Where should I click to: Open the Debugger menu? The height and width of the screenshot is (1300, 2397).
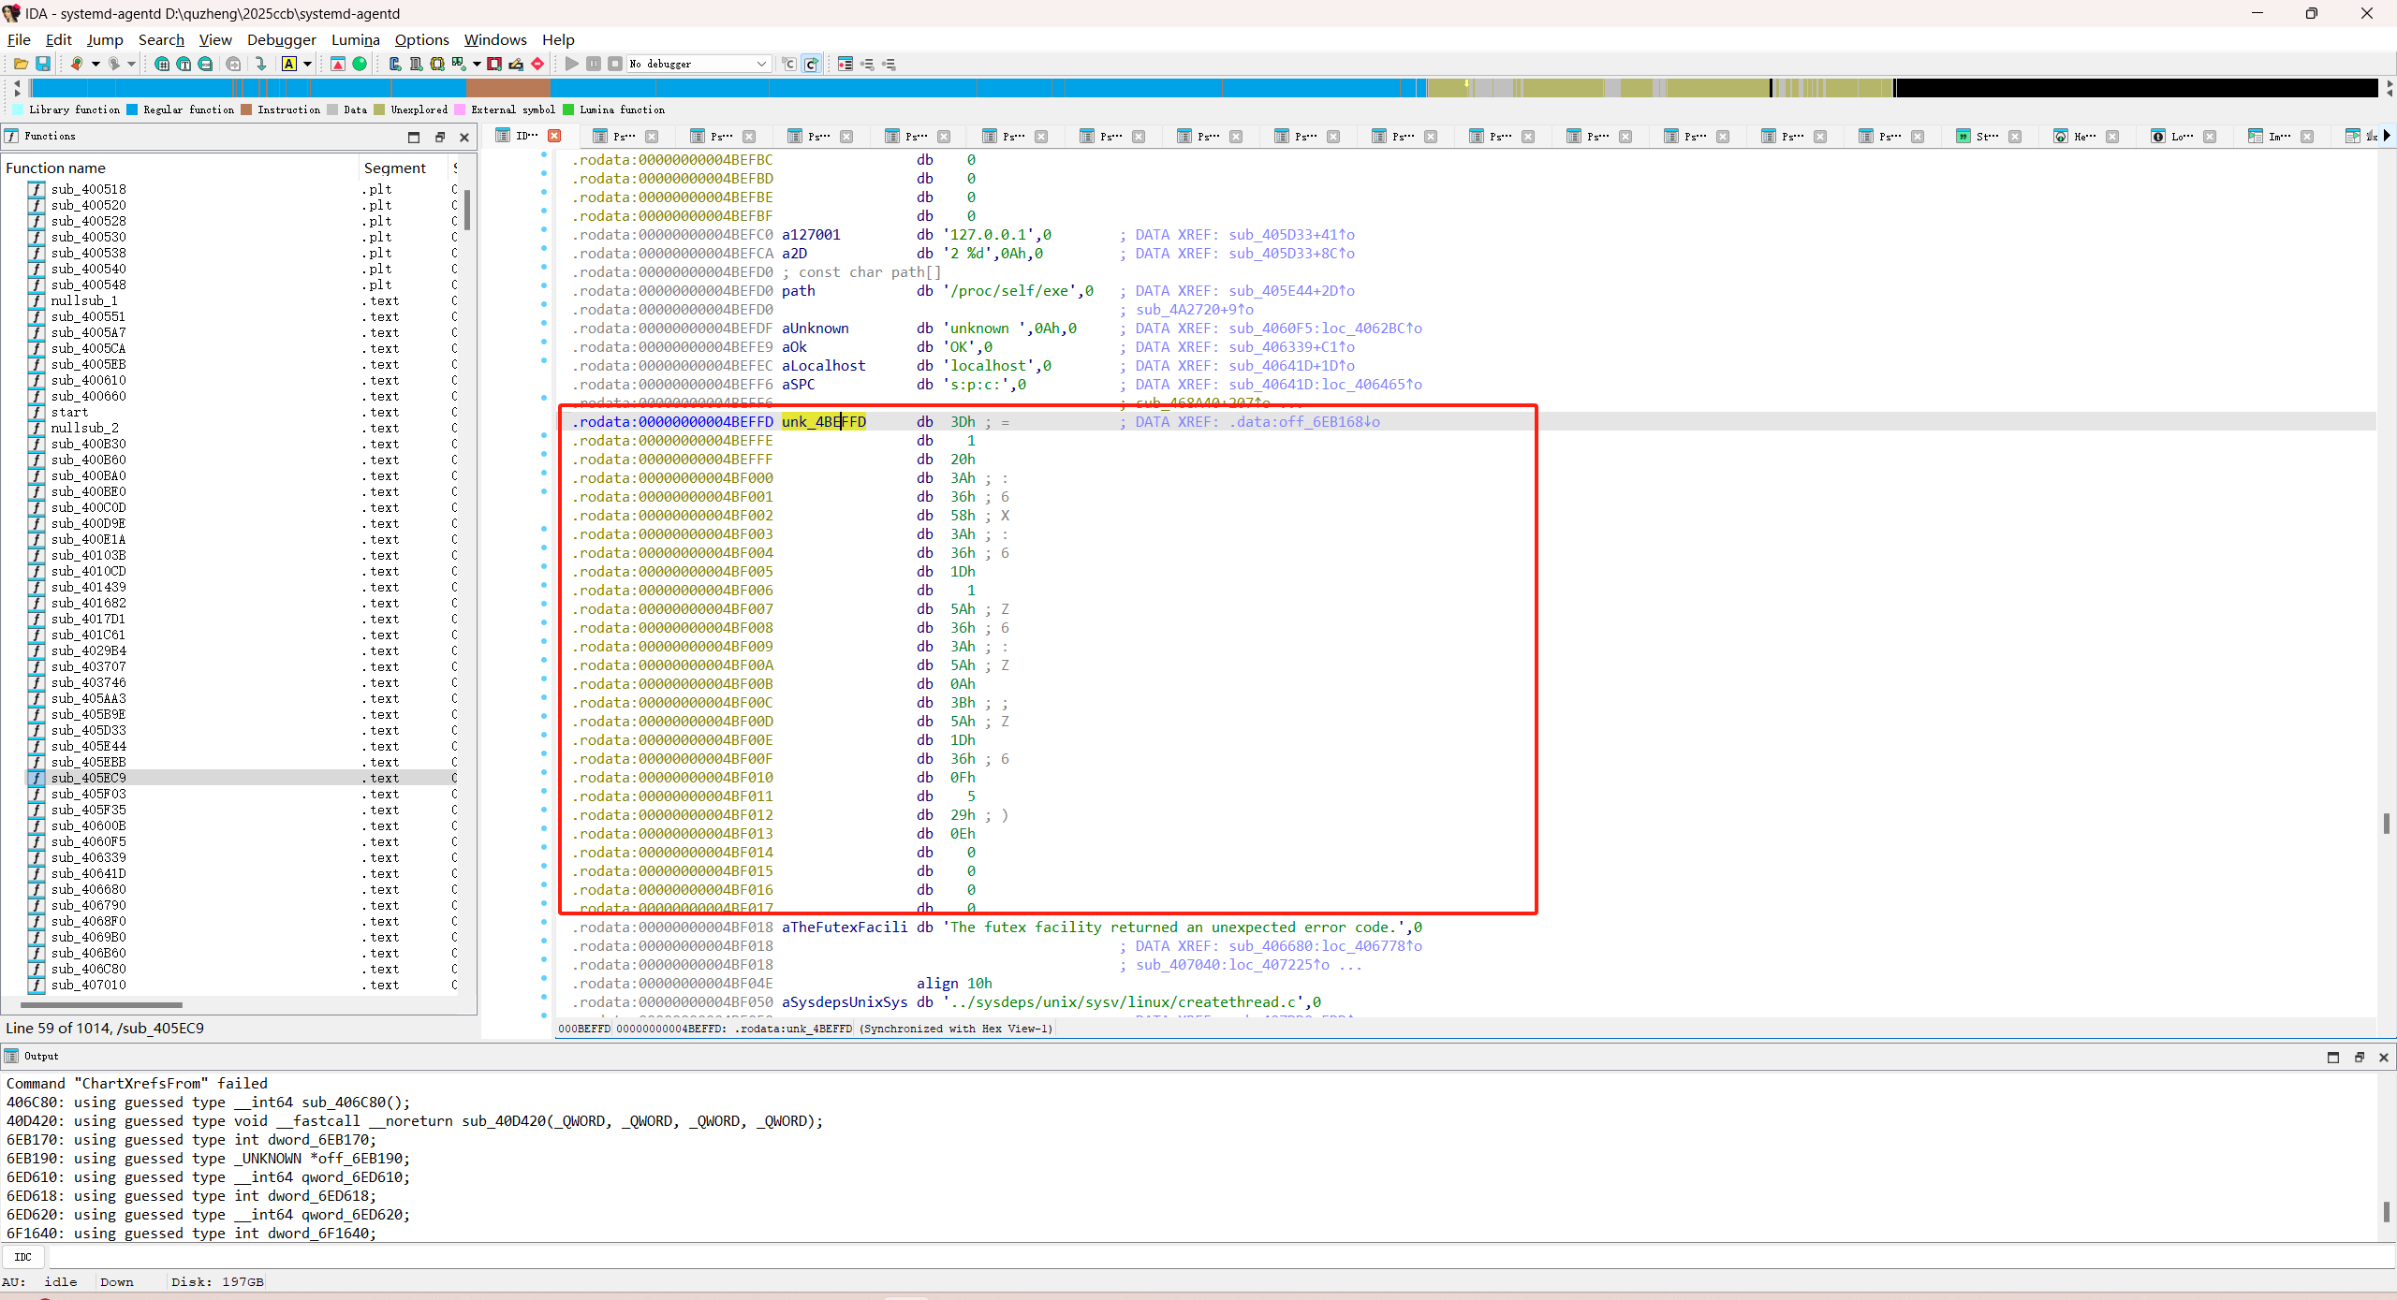click(281, 39)
